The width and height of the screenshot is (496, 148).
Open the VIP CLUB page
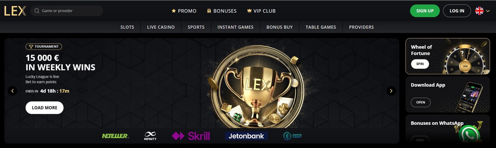click(x=261, y=11)
